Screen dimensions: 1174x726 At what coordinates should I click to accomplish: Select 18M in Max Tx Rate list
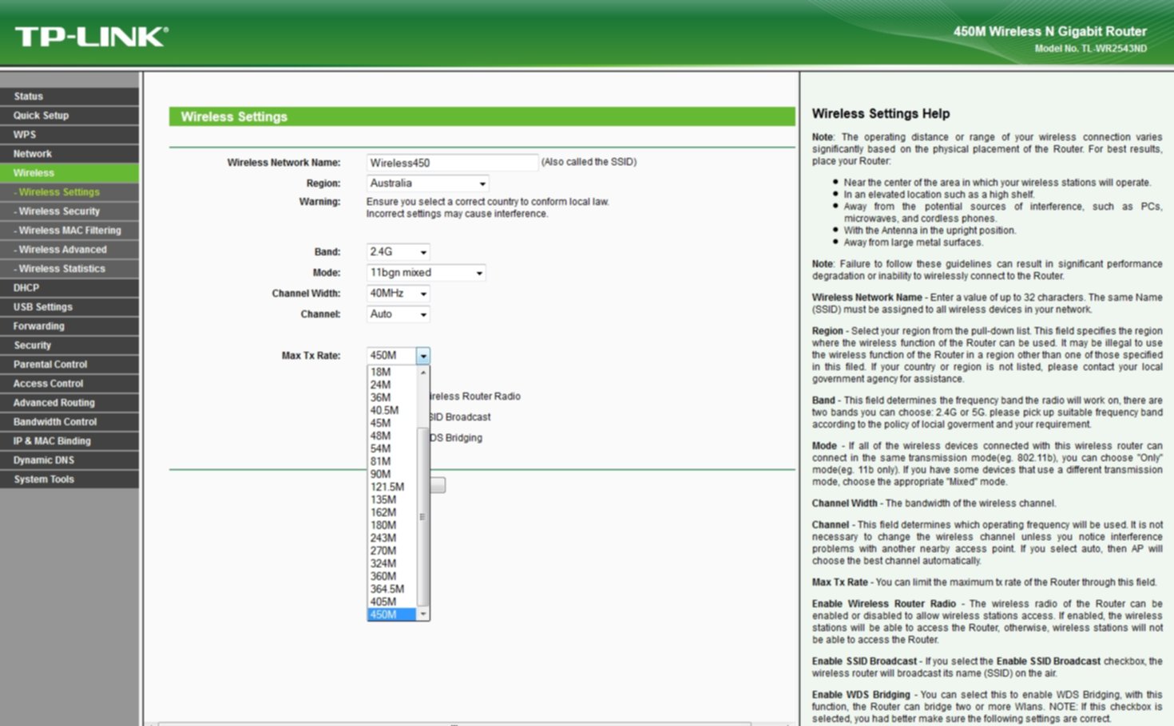click(392, 372)
